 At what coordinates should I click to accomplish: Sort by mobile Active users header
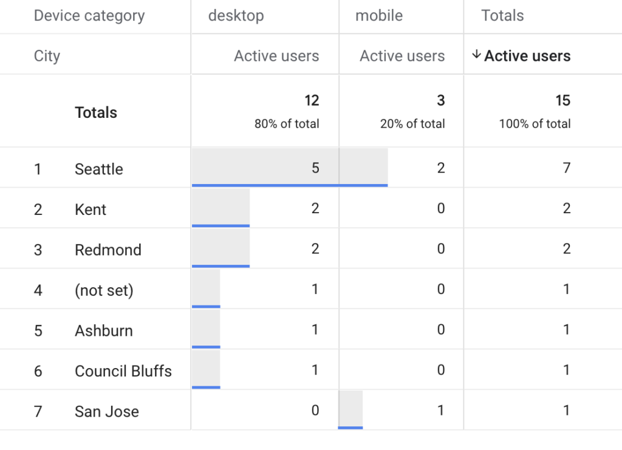click(402, 56)
